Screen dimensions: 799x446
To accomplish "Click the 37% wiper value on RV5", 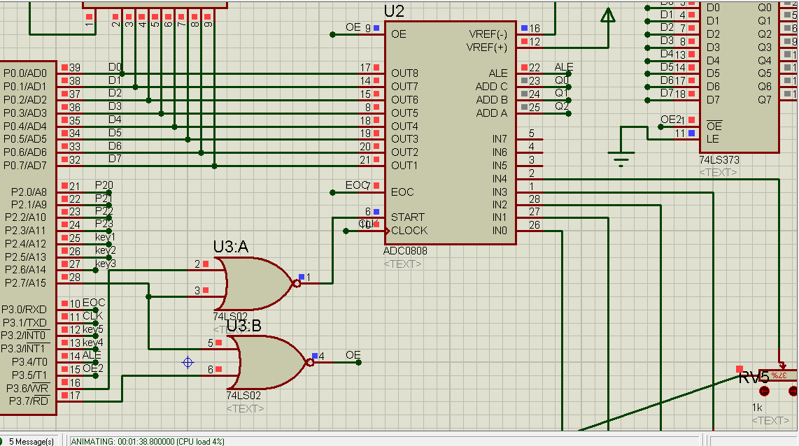I will 779,375.
